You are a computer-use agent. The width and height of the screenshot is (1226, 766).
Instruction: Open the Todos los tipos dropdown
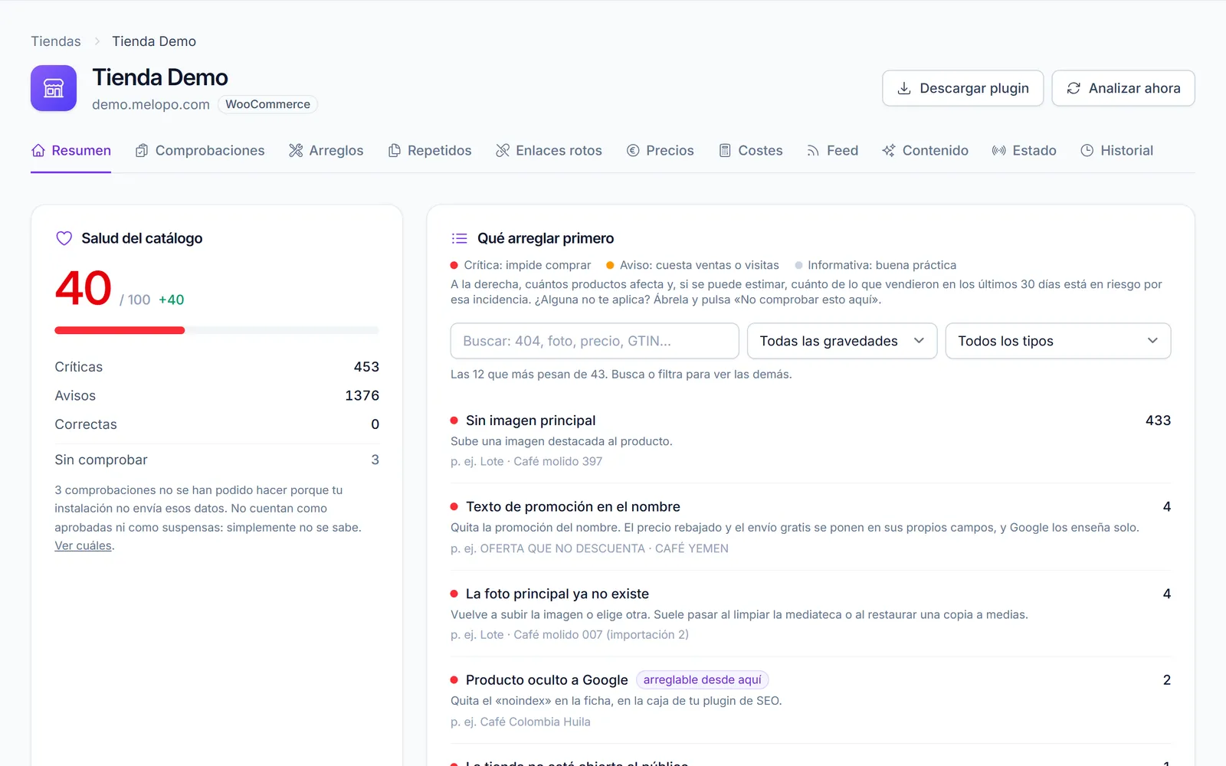[x=1058, y=341]
